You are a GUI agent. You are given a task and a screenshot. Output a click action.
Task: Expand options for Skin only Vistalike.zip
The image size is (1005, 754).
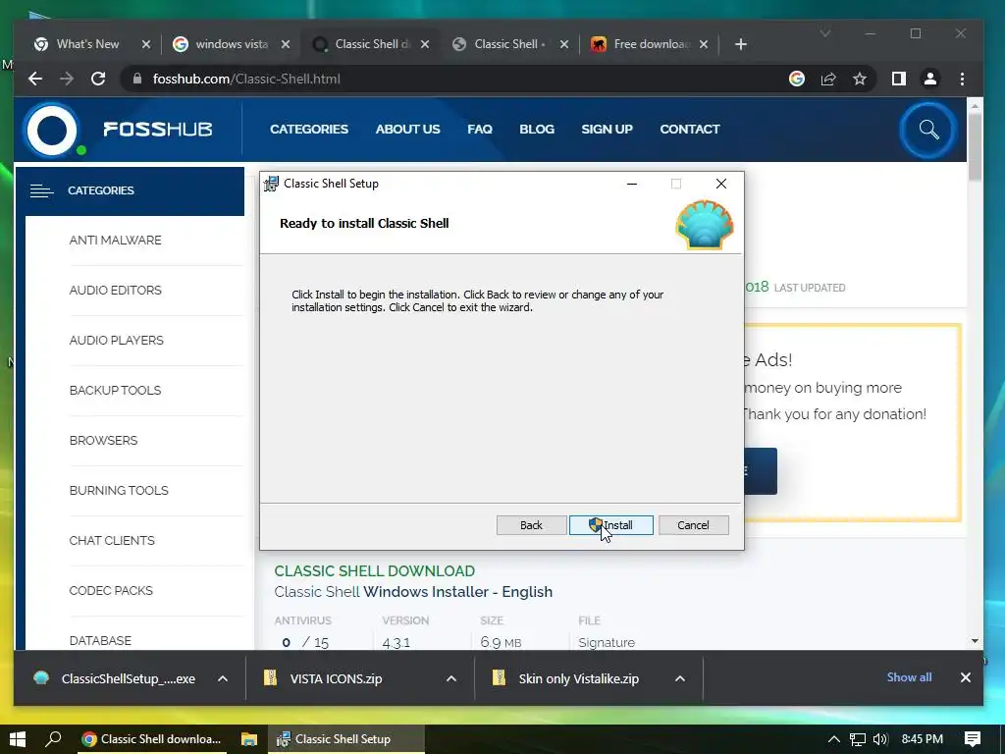[680, 678]
